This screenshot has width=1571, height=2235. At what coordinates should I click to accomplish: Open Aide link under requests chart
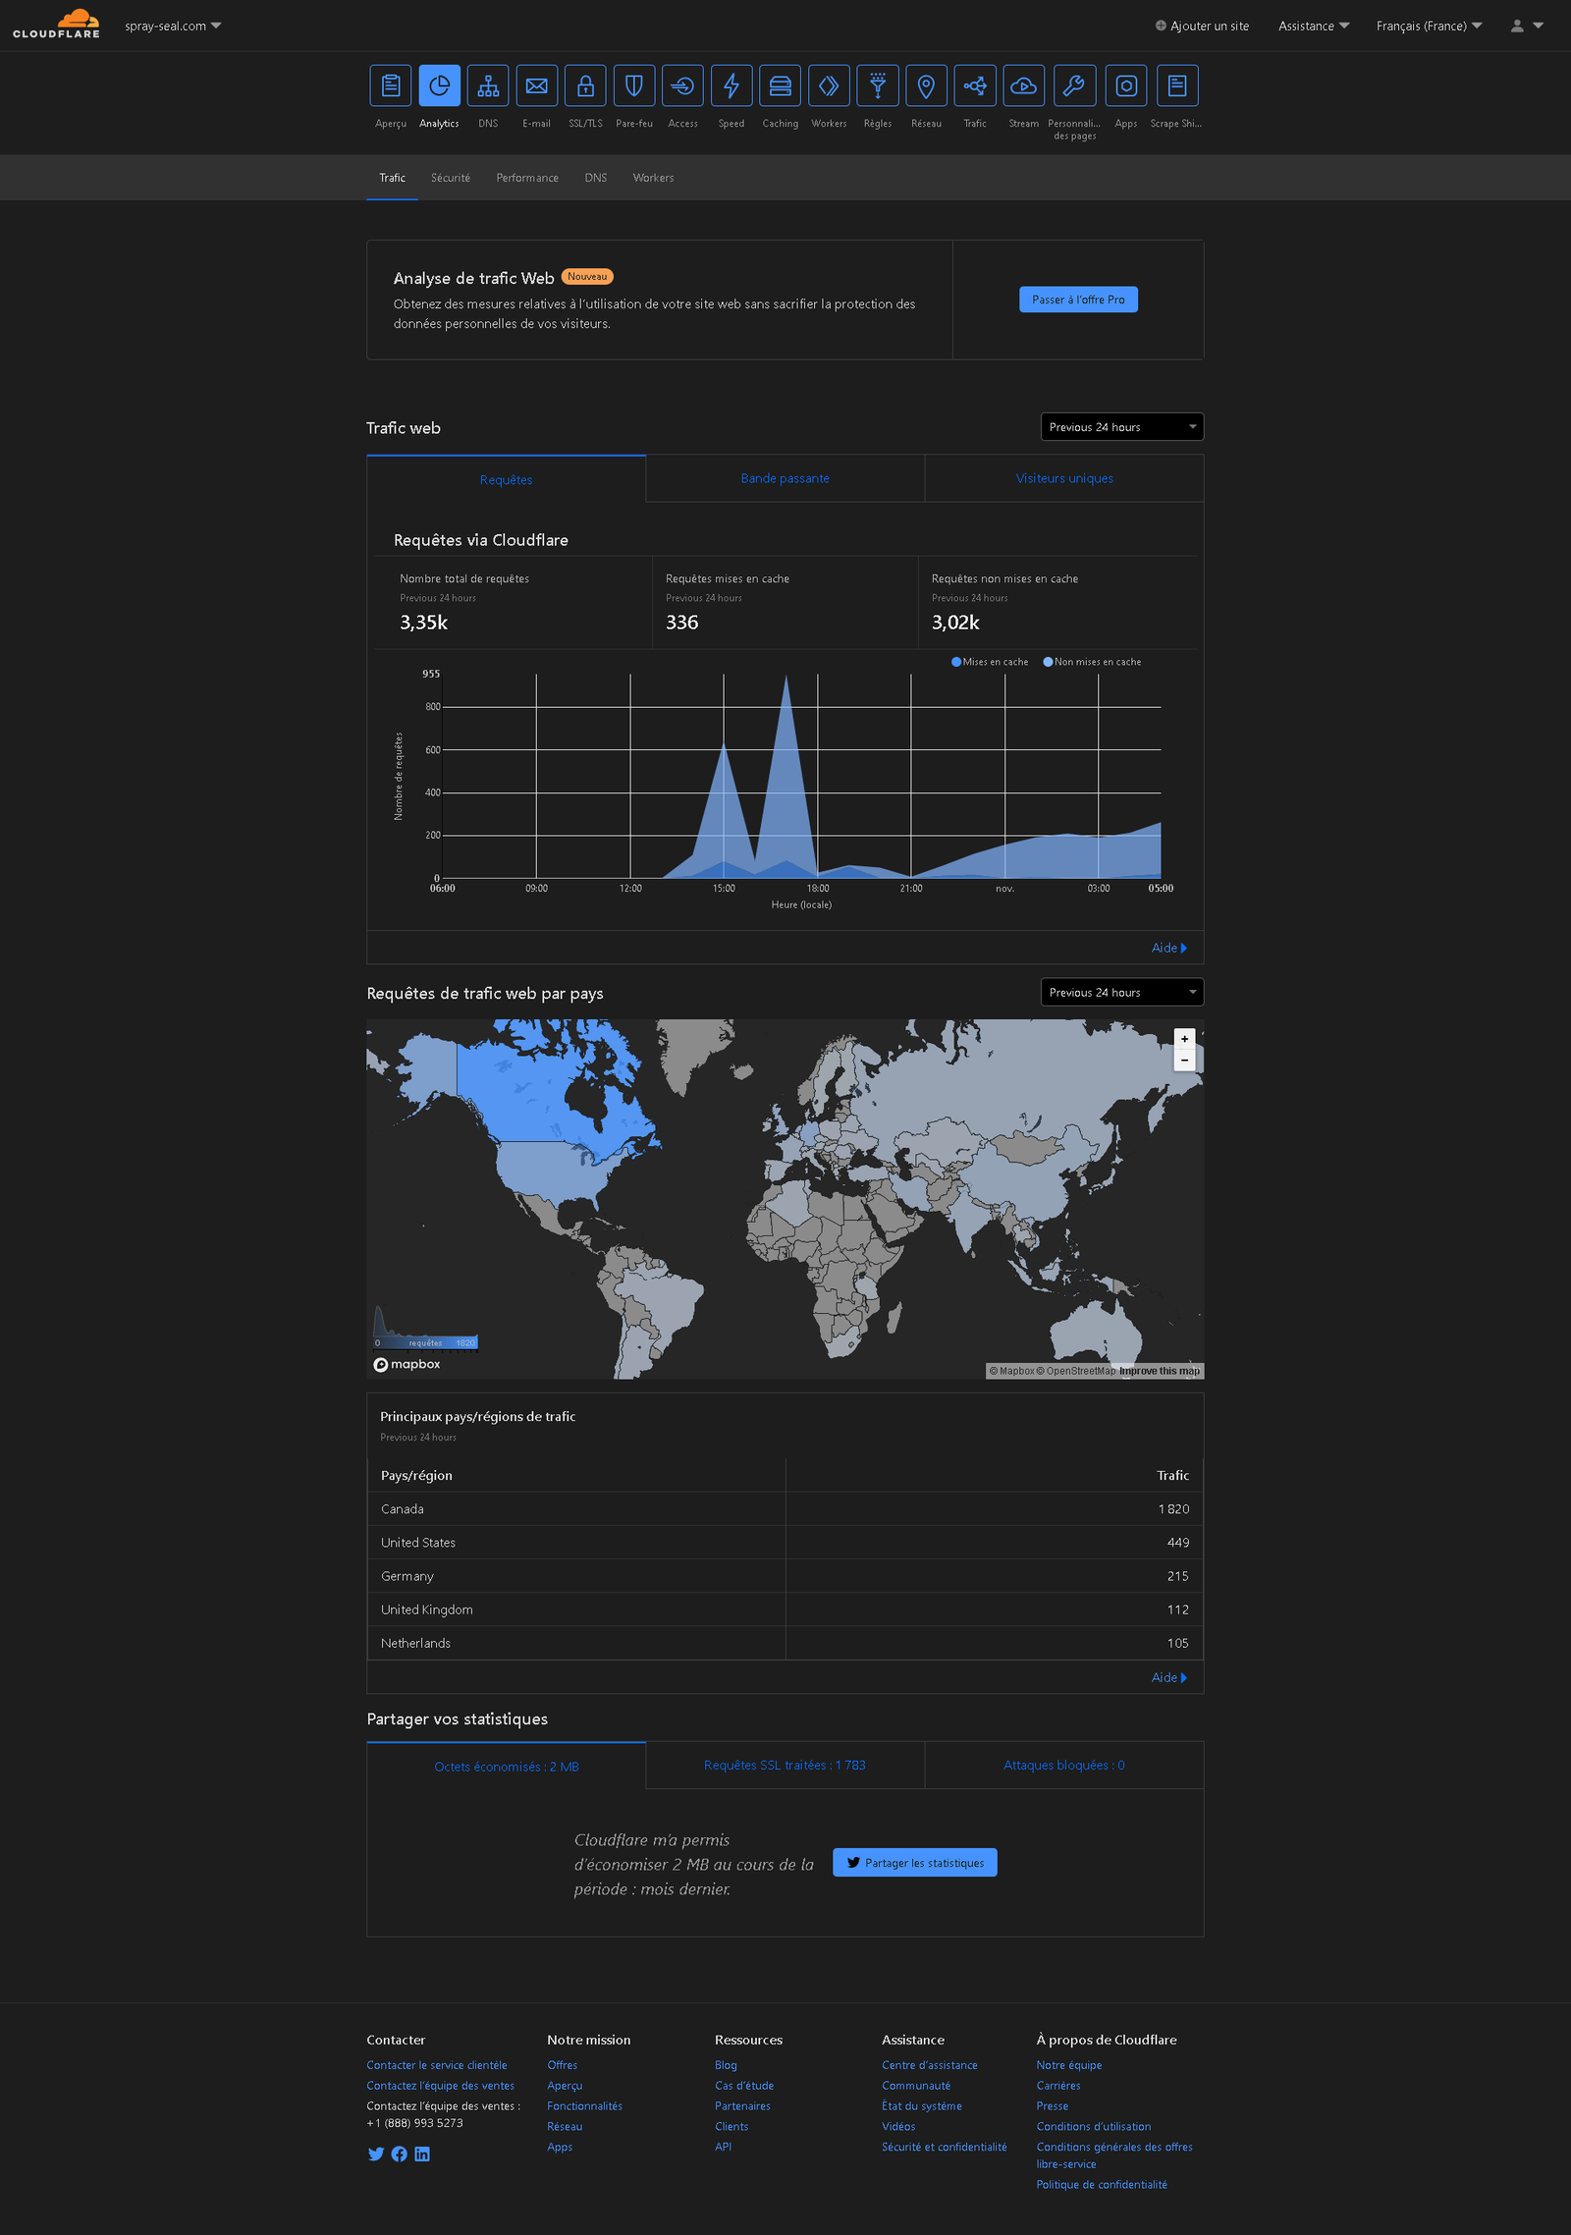[1168, 948]
